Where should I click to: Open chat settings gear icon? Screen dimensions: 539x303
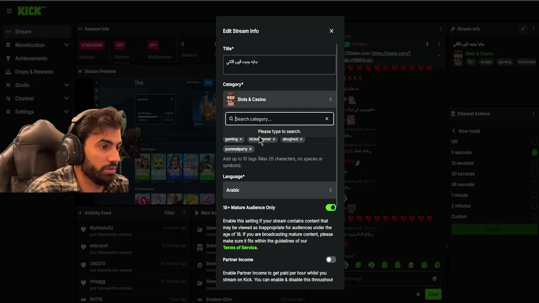point(418,294)
